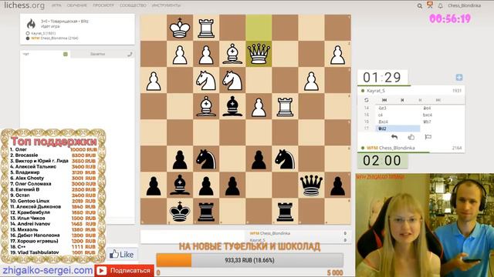The width and height of the screenshot is (494, 277).
Task: Select the white rook on fourth row
Action: tap(285, 106)
